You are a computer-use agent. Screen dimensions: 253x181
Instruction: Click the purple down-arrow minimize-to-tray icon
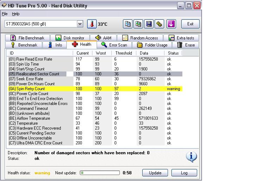click(171, 24)
